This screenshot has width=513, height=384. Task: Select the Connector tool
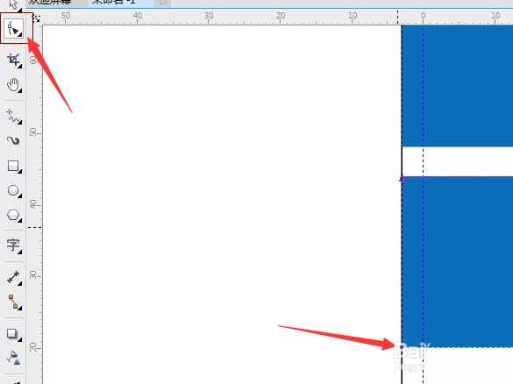click(x=14, y=302)
